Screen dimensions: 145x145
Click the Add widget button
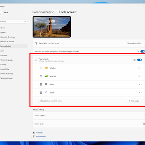[x=134, y=101]
